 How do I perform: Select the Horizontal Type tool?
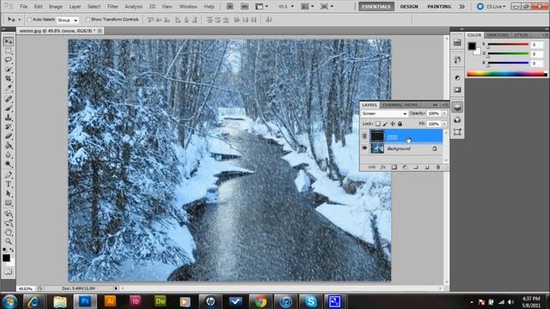pos(9,185)
